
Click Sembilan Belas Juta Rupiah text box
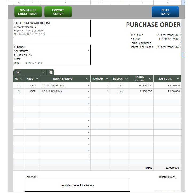coord(77,185)
